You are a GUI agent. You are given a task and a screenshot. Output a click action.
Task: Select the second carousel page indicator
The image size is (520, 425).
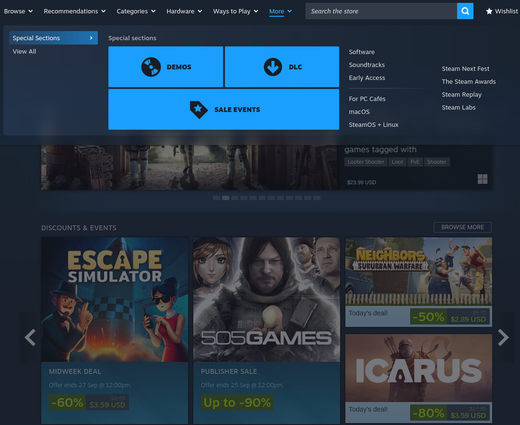[225, 198]
